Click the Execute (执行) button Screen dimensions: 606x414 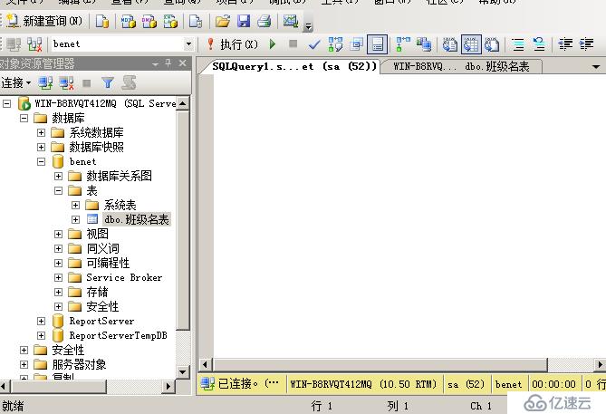(x=233, y=44)
